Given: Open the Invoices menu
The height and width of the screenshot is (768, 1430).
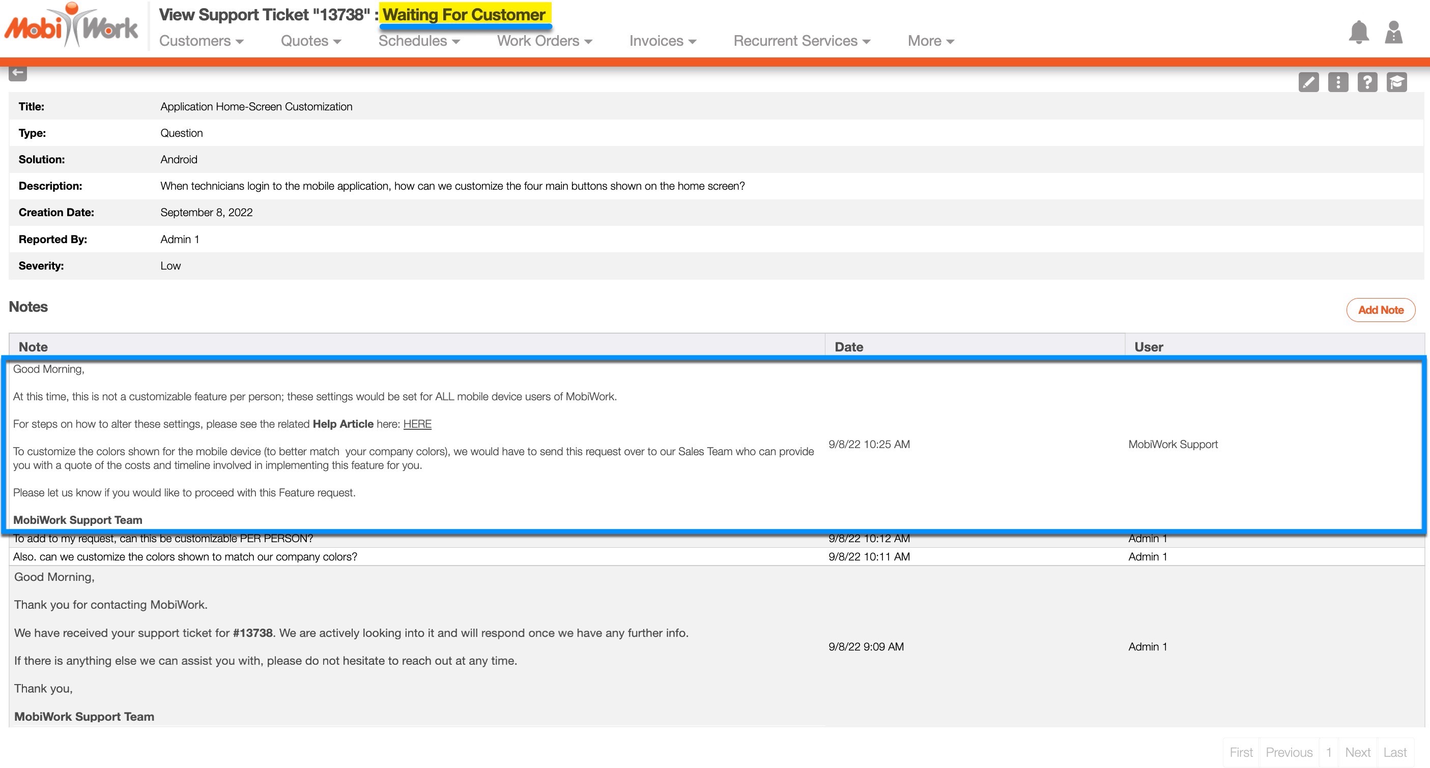Looking at the screenshot, I should click(662, 41).
